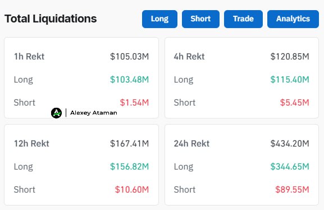Click the 24h Rekt card label
The image size is (324, 210).
[x=191, y=143]
